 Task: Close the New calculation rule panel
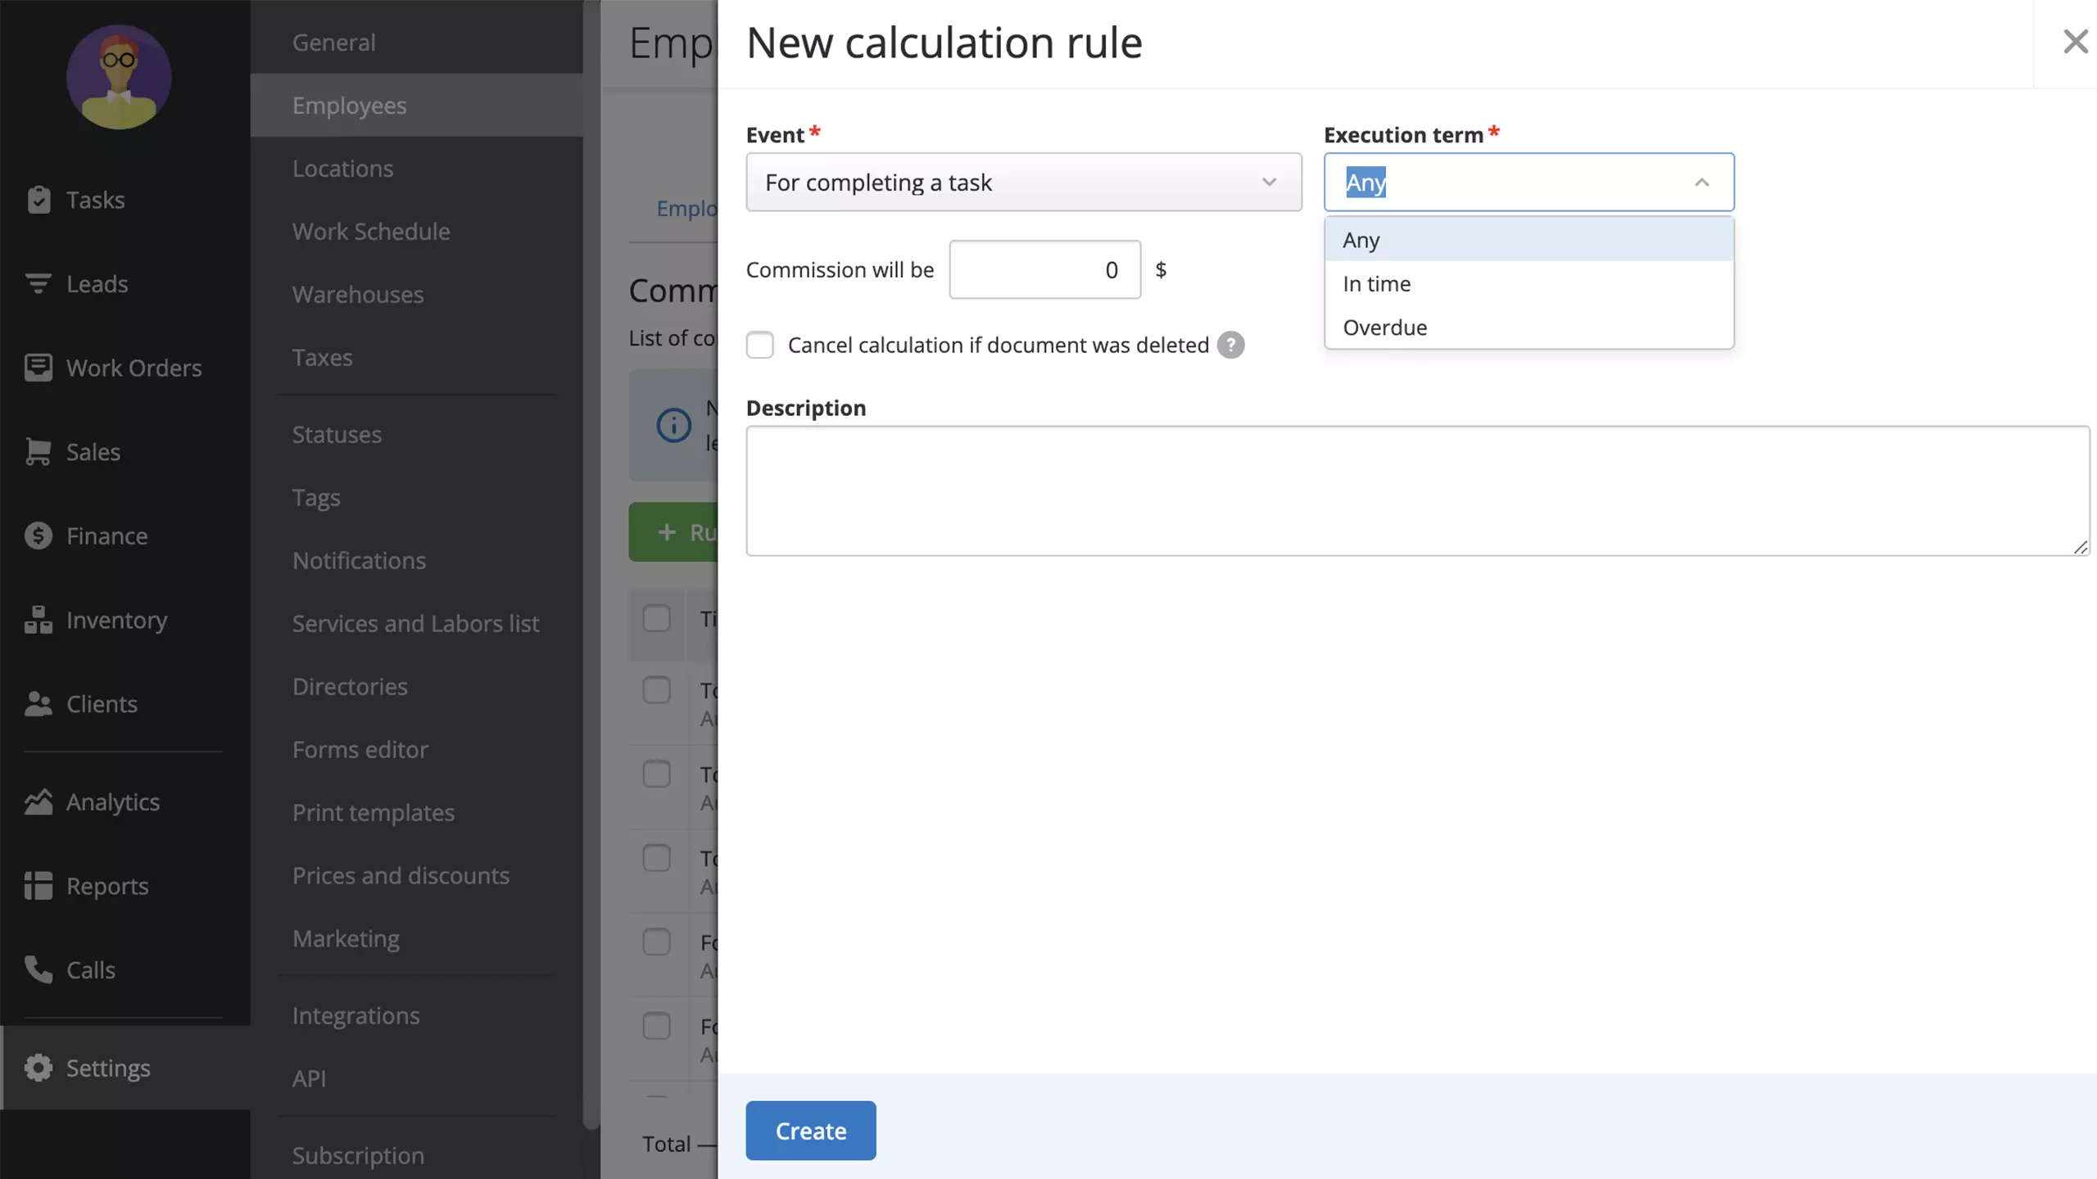click(2076, 42)
